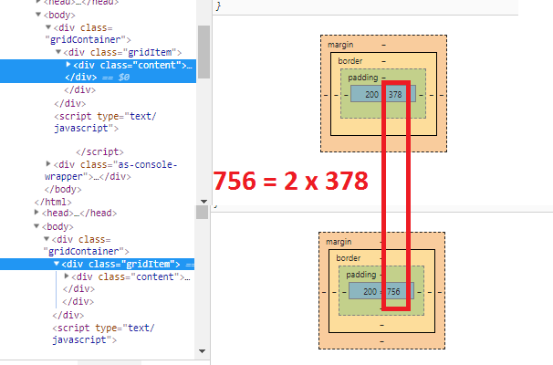Click upper DOM panel scroll-down arrow
Viewport: 553px width, 365px height.
click(x=203, y=202)
